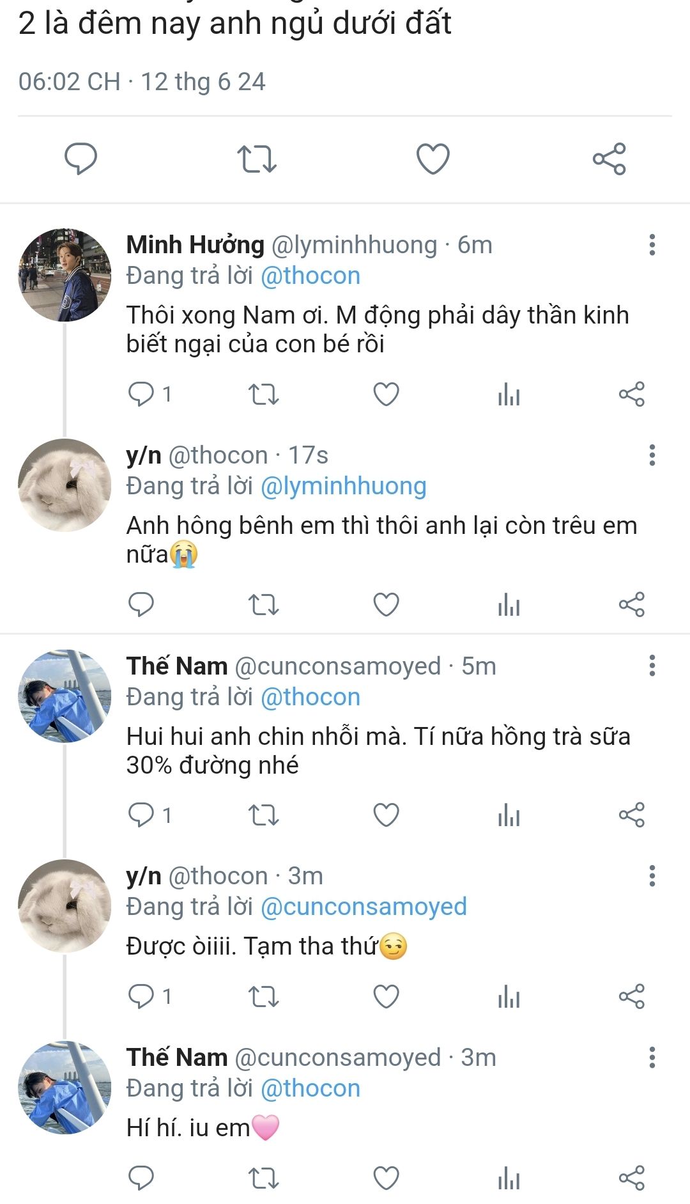Image resolution: width=690 pixels, height=1204 pixels.
Task: Reply to the main tweet
Action: click(80, 159)
